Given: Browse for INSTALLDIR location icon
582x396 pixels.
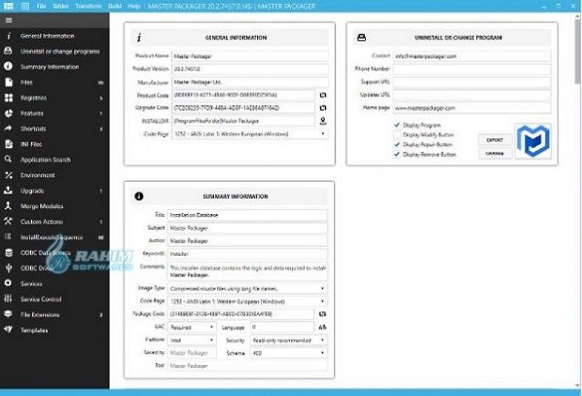Looking at the screenshot, I should tap(323, 121).
